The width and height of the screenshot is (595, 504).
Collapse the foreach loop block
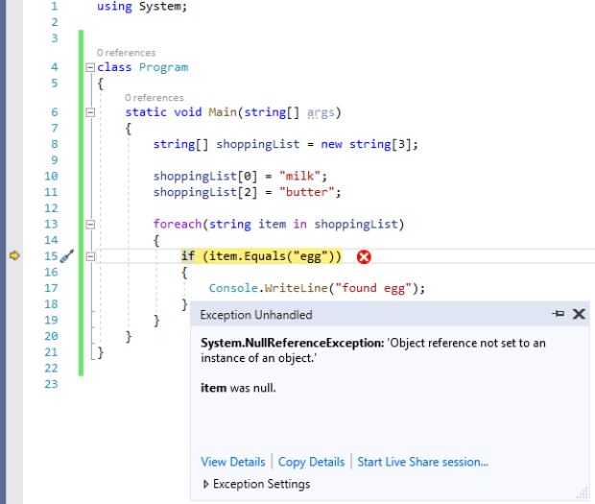[x=90, y=225]
